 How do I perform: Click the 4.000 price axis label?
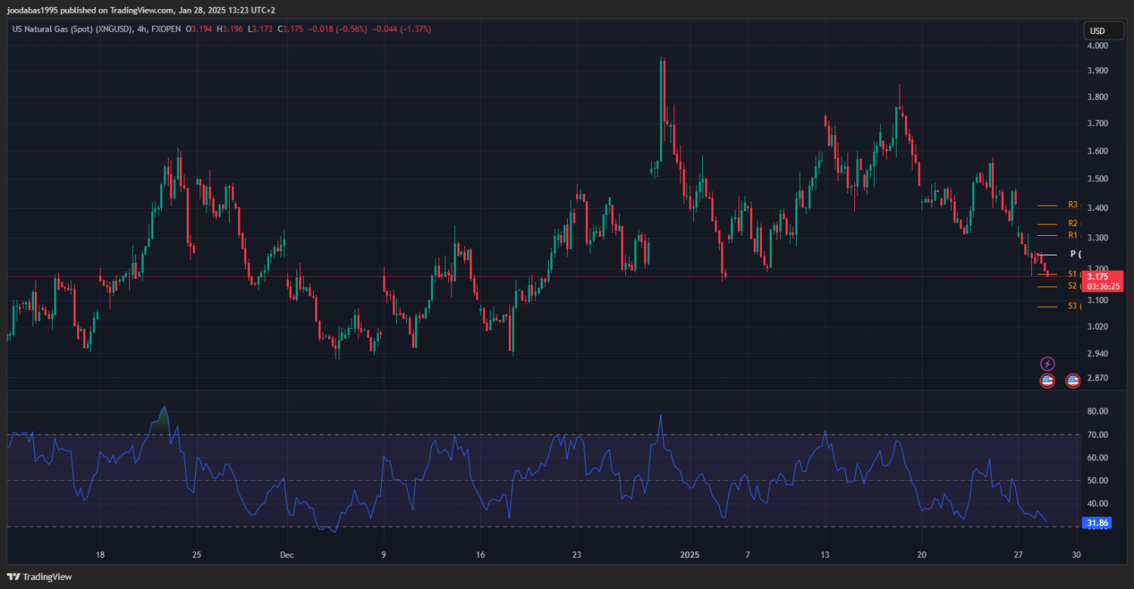[1098, 45]
